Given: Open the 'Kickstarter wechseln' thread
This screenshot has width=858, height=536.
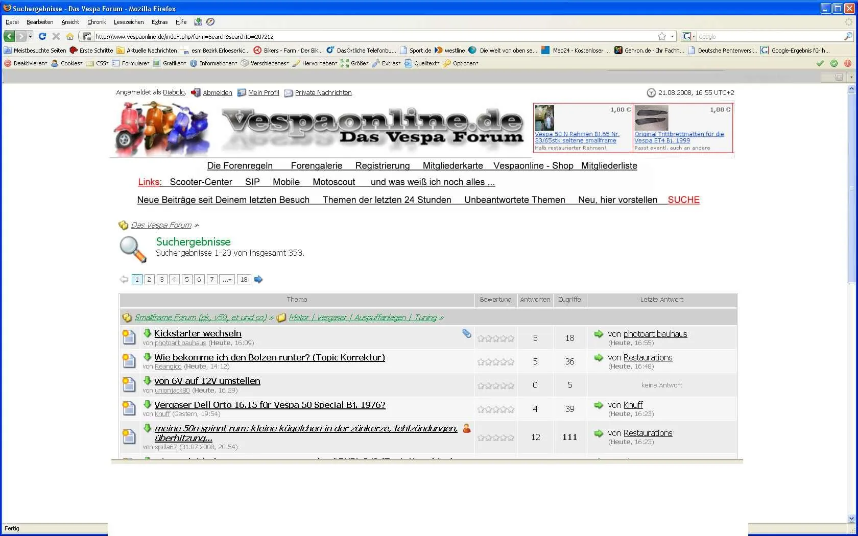Looking at the screenshot, I should click(x=198, y=333).
